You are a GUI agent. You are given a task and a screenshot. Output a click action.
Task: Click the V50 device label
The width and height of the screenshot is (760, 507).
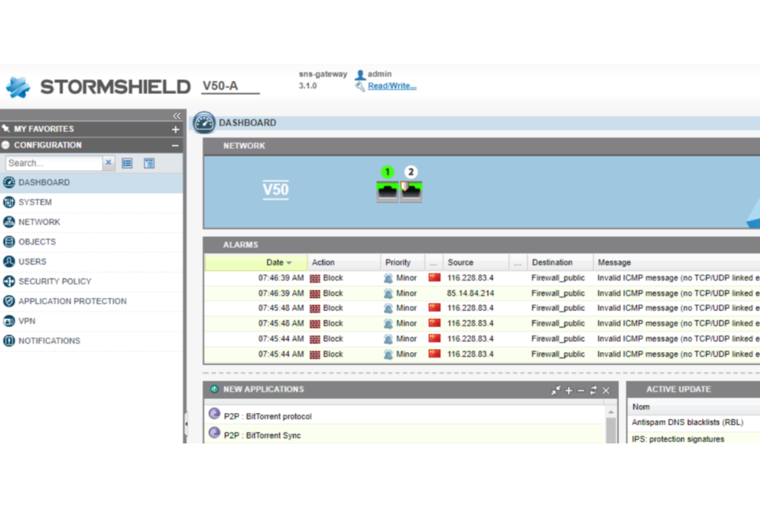point(276,190)
